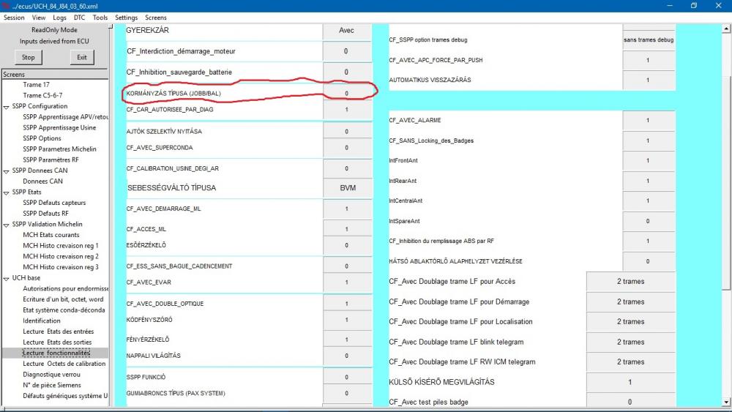Viewport: 732px width, 412px height.
Task: Collapse the SSPP Configuration tree node
Action: (7, 107)
